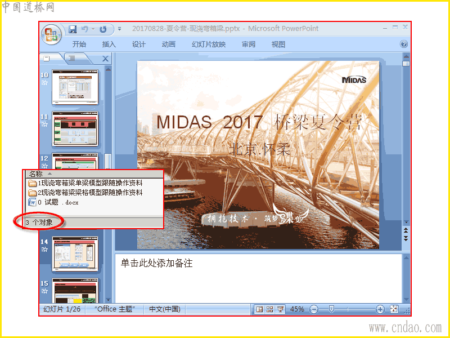450x338 pixels.
Task: Click the "Office 主题" status bar entry
Action: point(115,309)
